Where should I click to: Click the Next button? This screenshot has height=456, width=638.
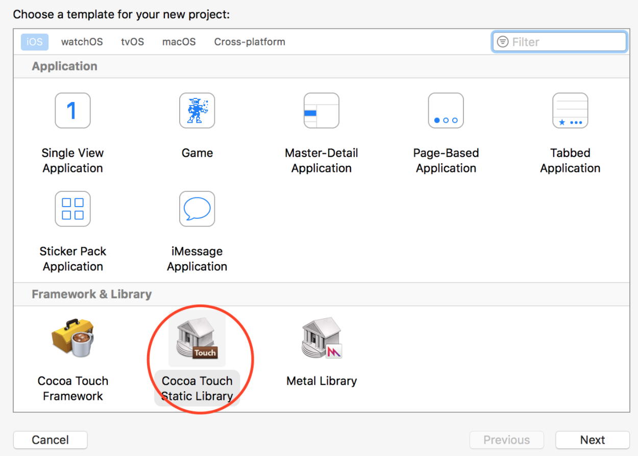pyautogui.click(x=592, y=440)
